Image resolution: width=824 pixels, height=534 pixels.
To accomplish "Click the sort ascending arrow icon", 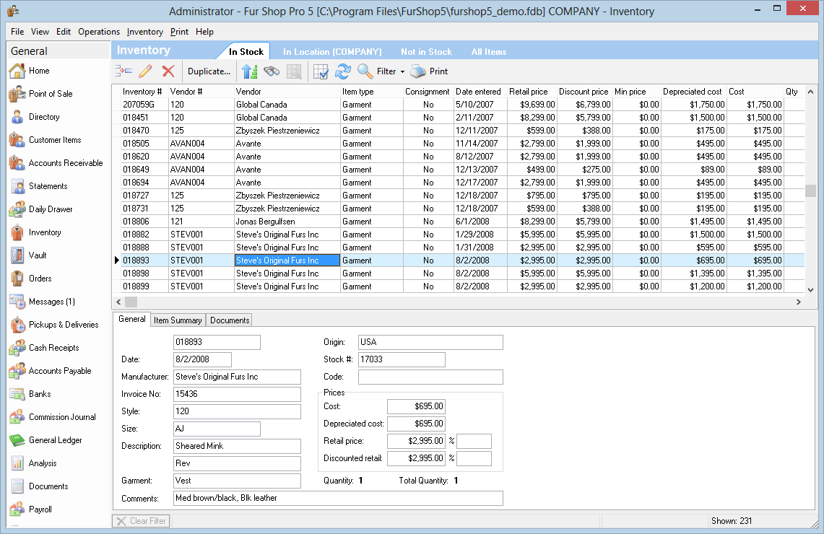I will coord(250,71).
